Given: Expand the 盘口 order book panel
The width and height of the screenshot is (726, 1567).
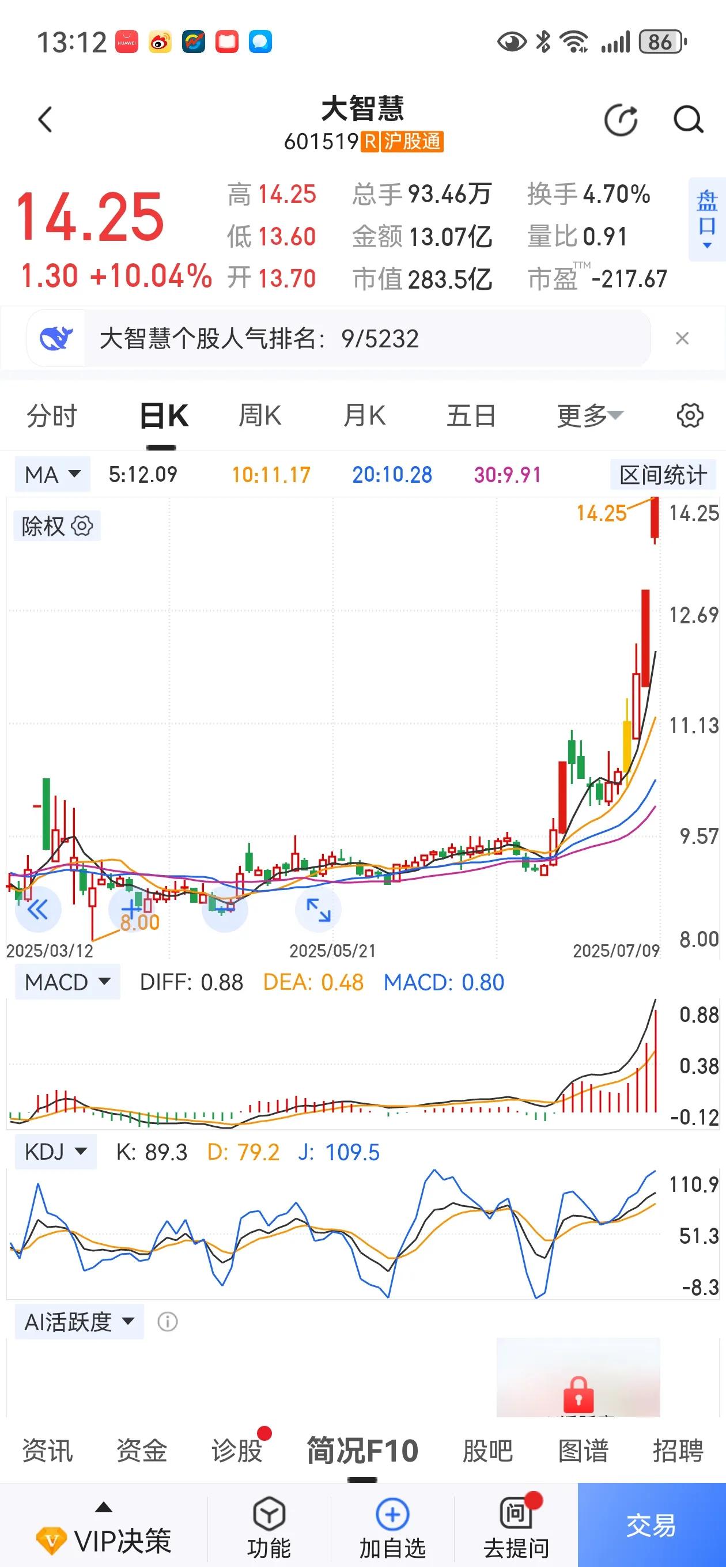Looking at the screenshot, I should (706, 219).
